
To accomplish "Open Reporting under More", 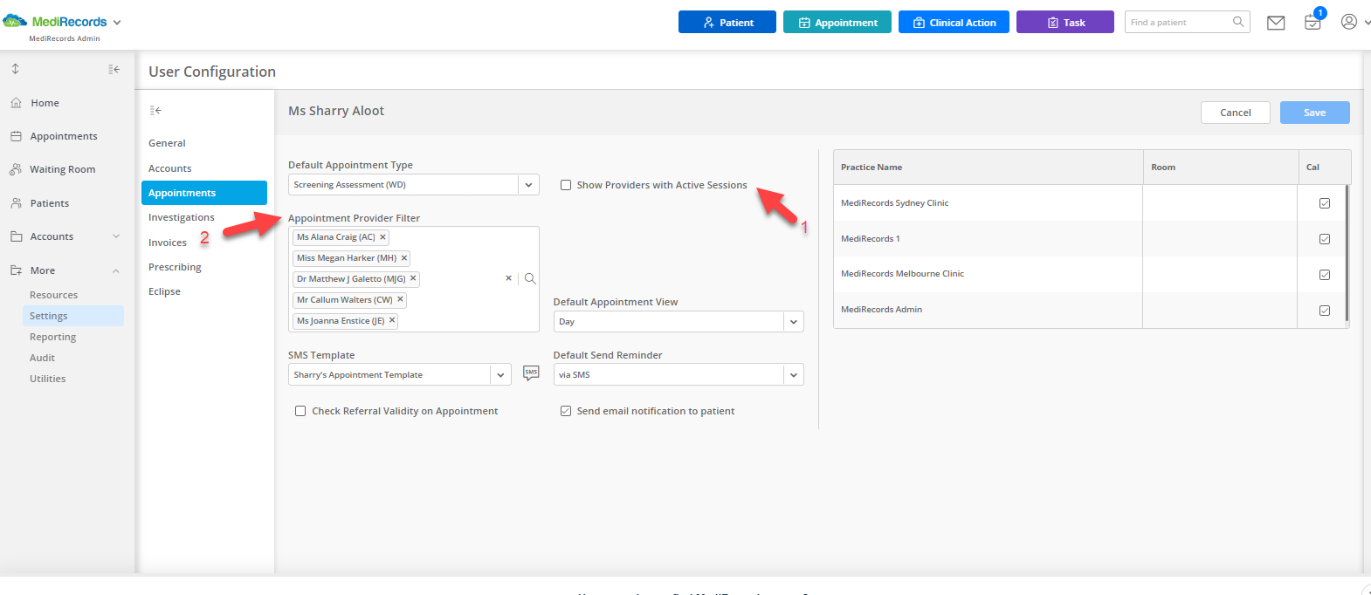I will pos(53,337).
